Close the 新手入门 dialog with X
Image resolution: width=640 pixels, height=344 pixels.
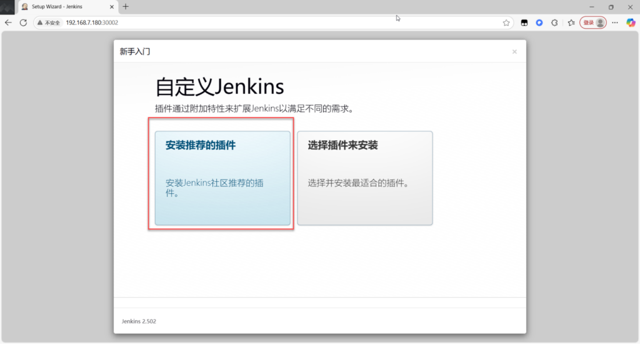pos(514,52)
